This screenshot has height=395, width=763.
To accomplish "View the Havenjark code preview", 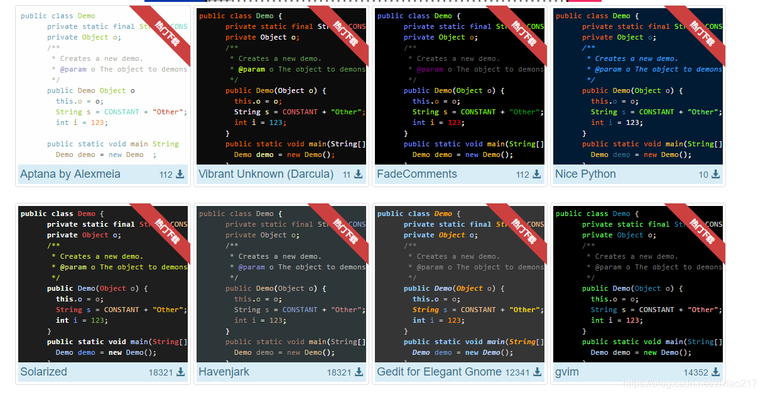I will click(281, 284).
